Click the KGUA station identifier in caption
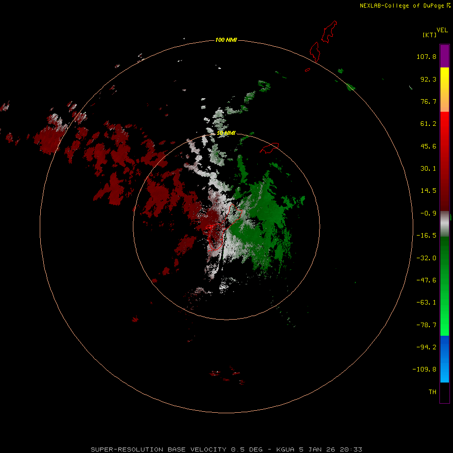Image resolution: width=453 pixels, height=453 pixels. (x=285, y=449)
